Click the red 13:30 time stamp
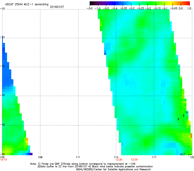This screenshot has height=171, width=194. [x=119, y=160]
